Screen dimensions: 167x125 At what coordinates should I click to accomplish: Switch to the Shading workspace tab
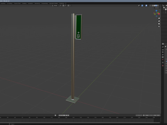click(24, 3)
